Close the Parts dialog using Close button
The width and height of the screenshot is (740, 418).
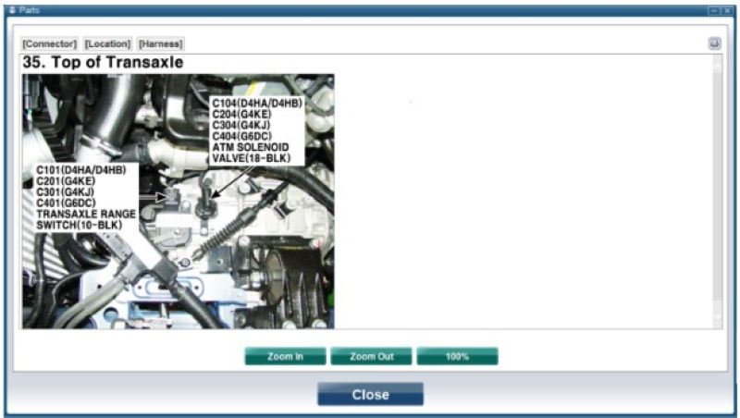pyautogui.click(x=371, y=394)
